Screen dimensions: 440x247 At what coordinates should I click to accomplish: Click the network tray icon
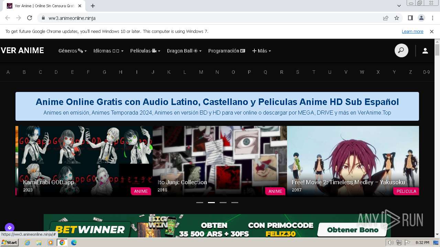coord(399,243)
